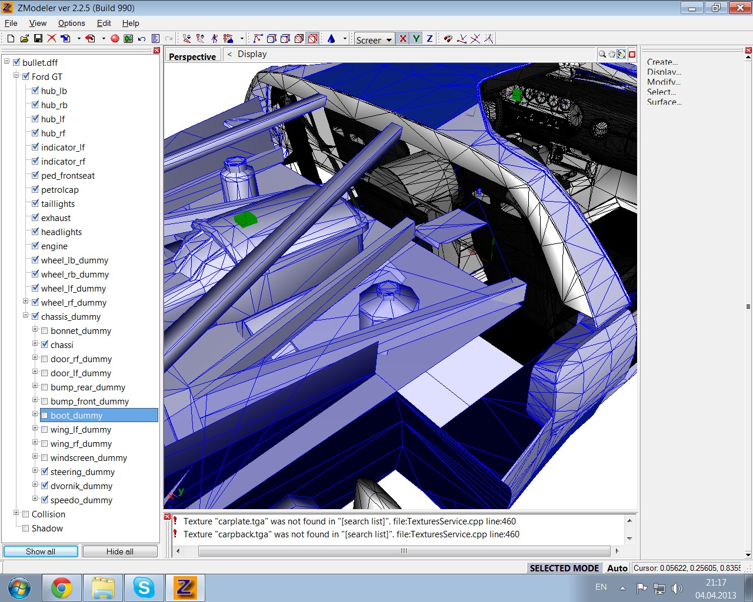Click the viewport pan hand icon
Screen dimensions: 753x602
click(612, 54)
